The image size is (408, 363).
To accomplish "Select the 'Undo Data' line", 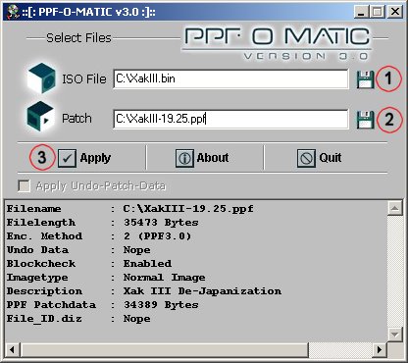I will click(78, 250).
